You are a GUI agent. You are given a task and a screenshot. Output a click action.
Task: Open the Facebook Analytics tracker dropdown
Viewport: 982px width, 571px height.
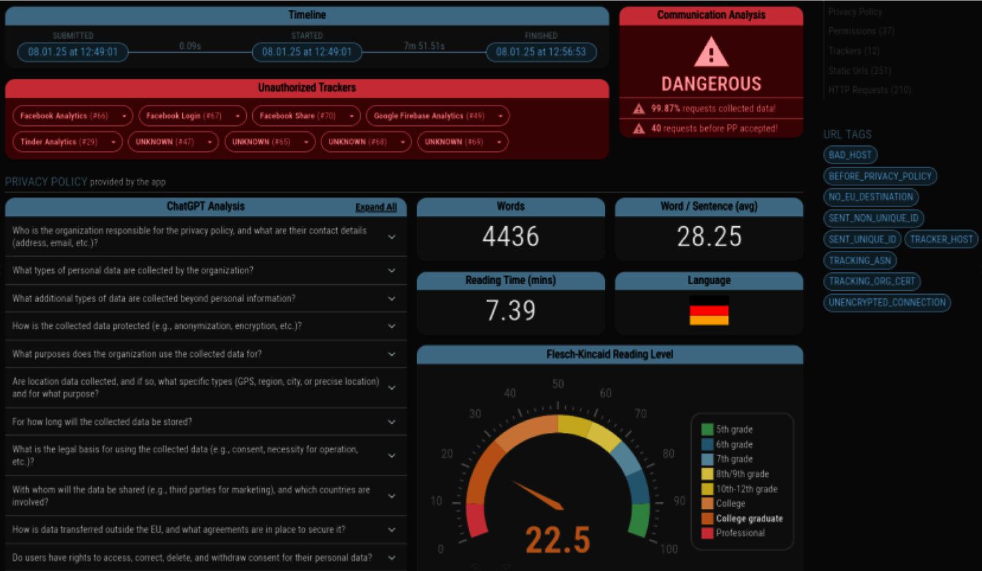(124, 116)
